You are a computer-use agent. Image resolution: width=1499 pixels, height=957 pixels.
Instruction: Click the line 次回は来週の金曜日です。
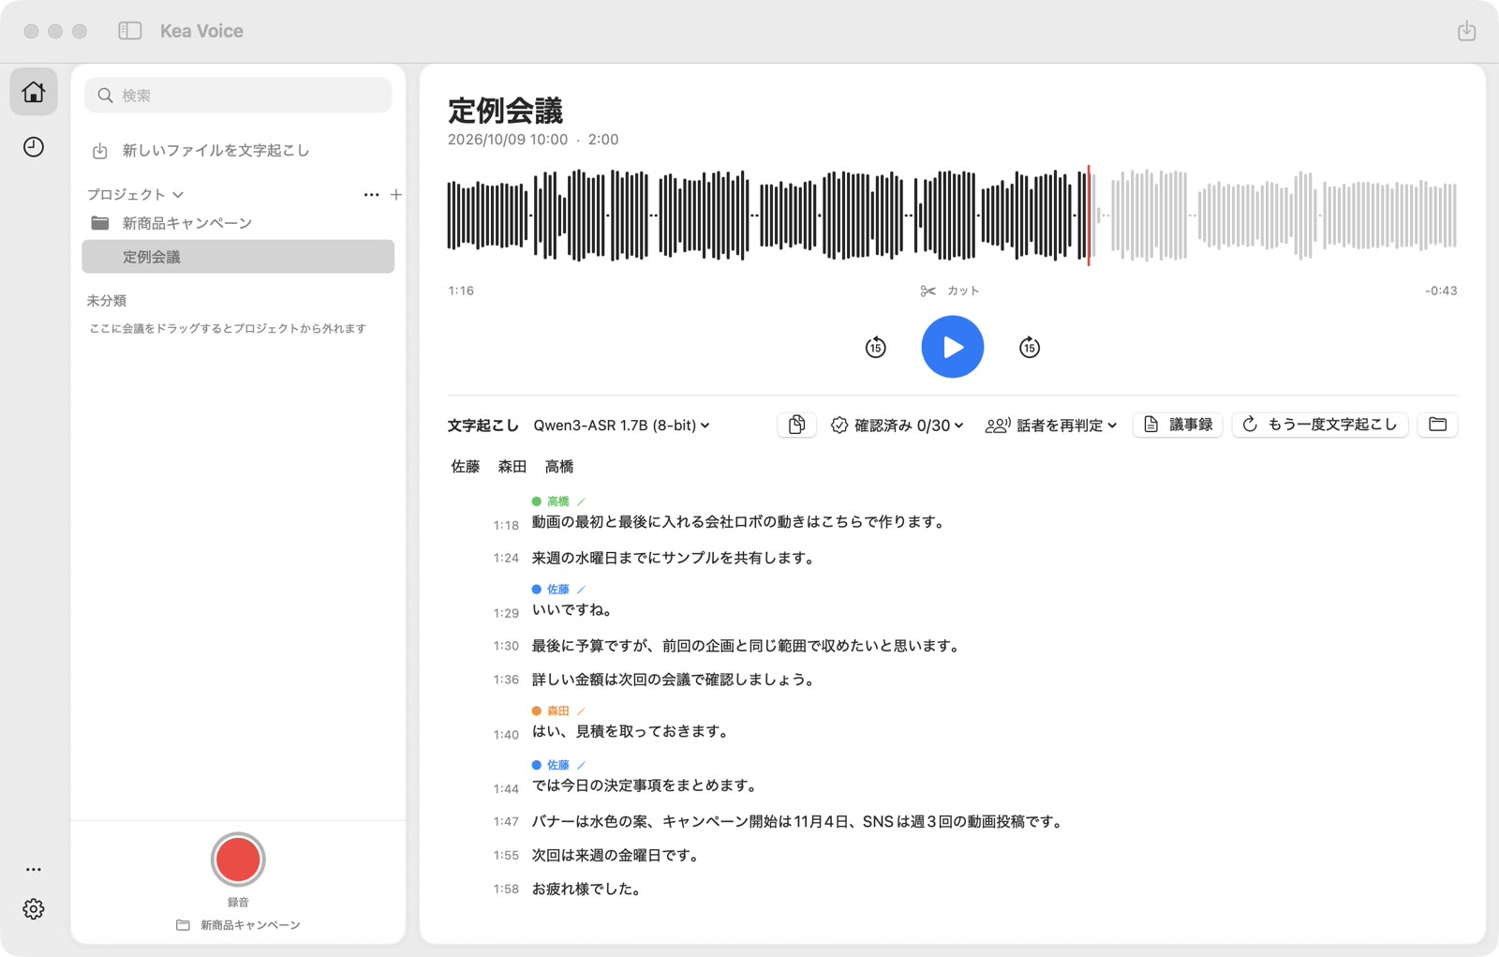[x=617, y=855]
